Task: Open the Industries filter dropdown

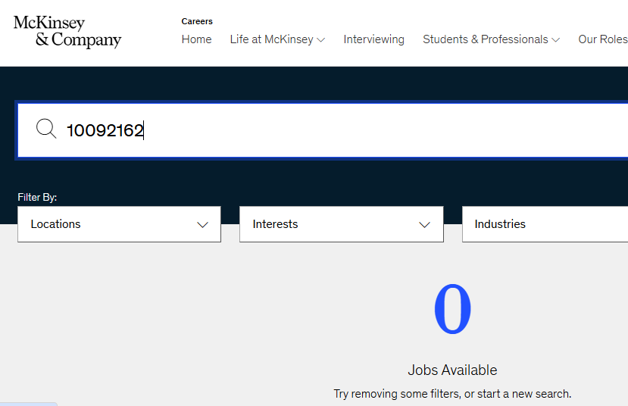Action: (545, 224)
